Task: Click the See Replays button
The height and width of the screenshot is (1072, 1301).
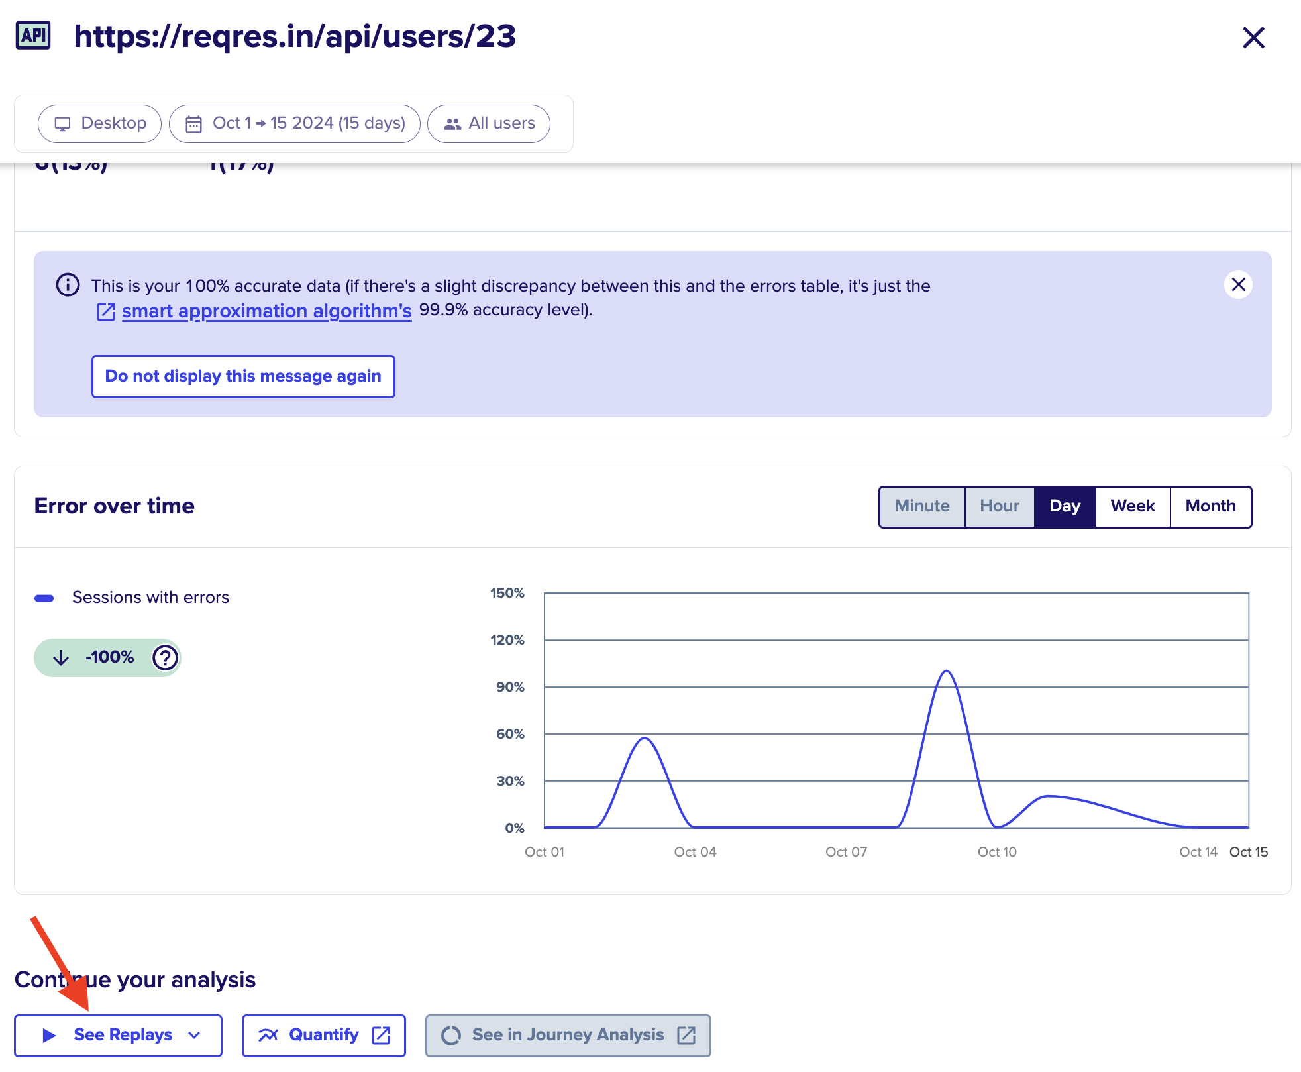Action: pyautogui.click(x=118, y=1036)
